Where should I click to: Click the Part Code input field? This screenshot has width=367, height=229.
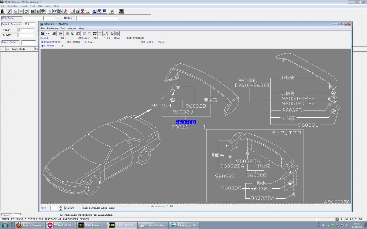click(29, 42)
